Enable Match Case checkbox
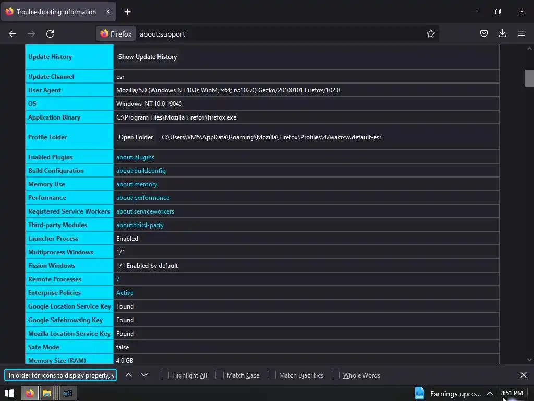 220,375
